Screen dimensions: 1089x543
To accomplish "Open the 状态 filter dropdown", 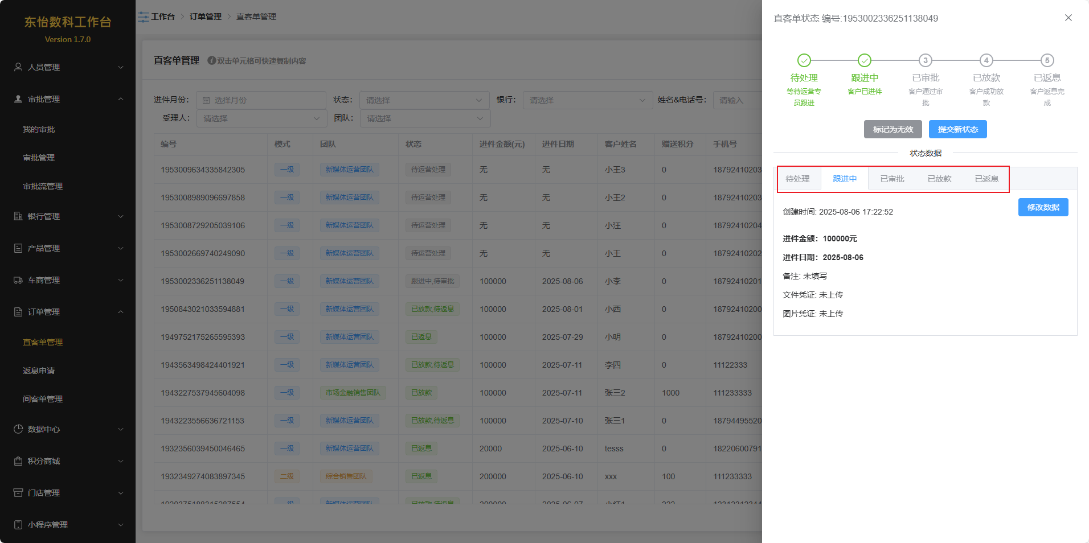I will 424,100.
